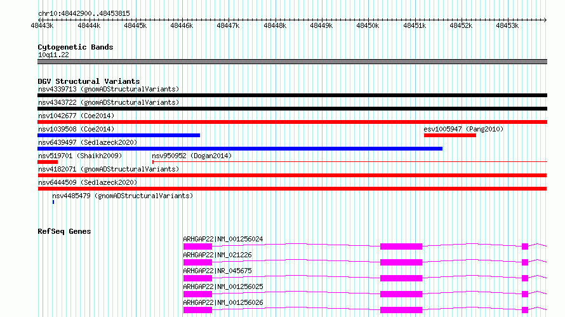565x317 pixels.
Task: Open the esv1005947 (Pang2010) variant label
Action: 463,129
